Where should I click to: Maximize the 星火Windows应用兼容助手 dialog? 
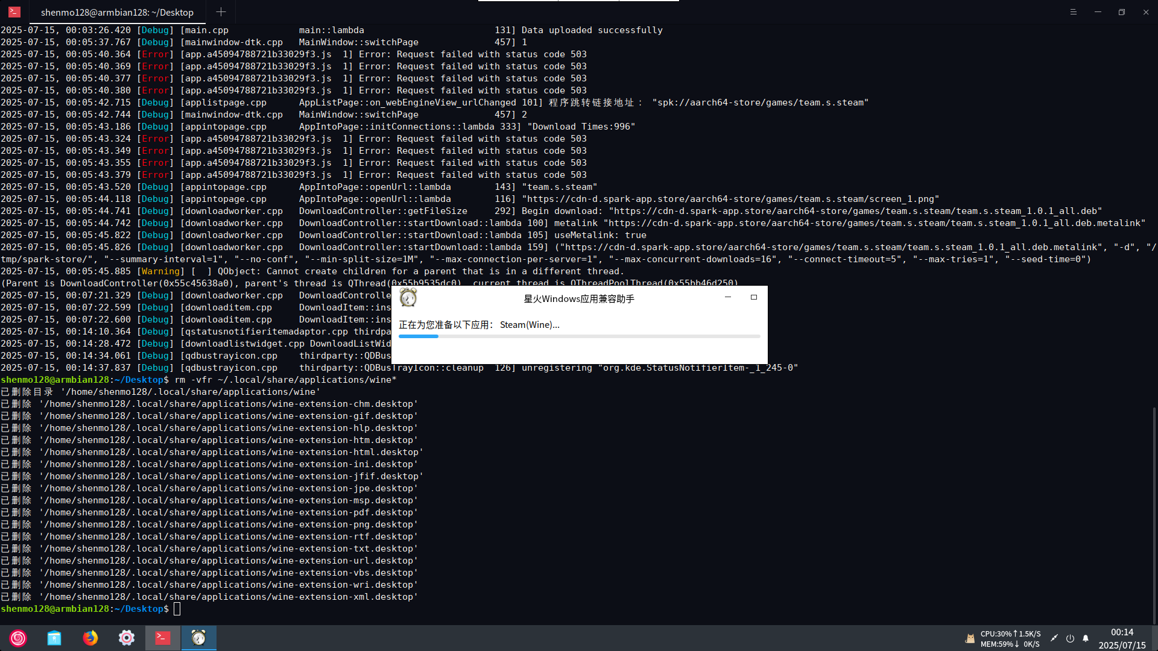(x=753, y=297)
